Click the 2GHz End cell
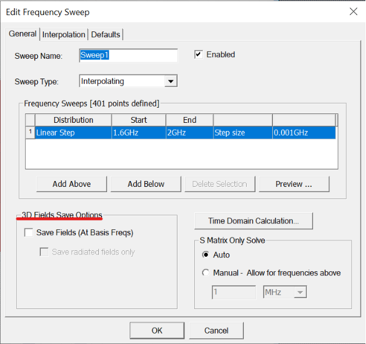Screen dimensions: 366x344 (189, 133)
